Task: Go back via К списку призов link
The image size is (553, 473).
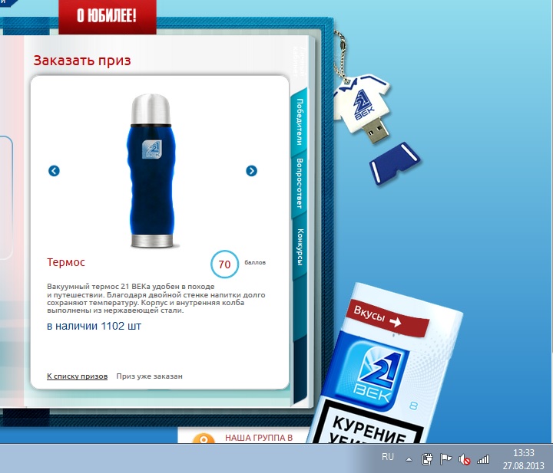Action: pyautogui.click(x=78, y=376)
